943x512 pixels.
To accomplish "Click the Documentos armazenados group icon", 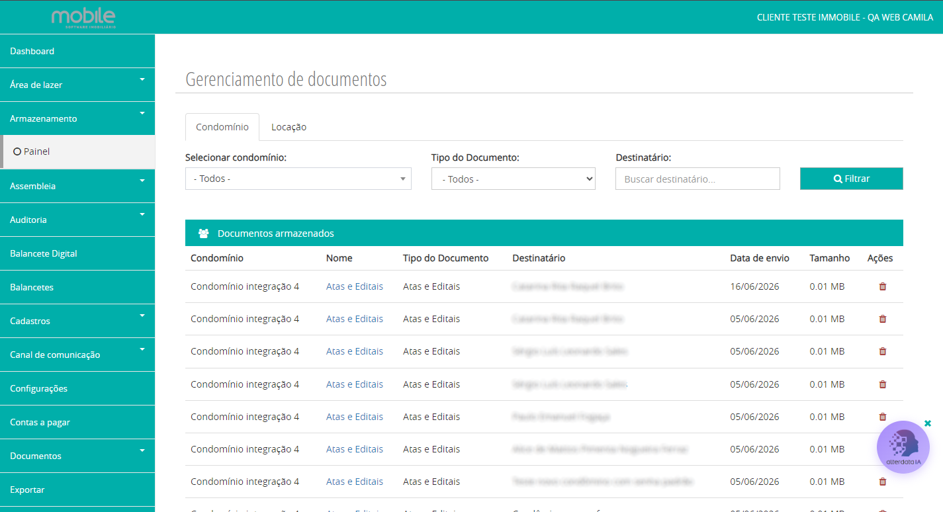I will (204, 234).
